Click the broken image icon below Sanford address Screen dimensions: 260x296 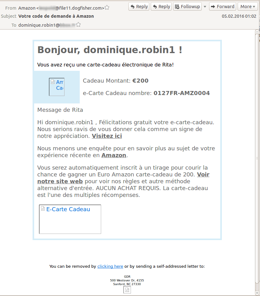coord(127,290)
